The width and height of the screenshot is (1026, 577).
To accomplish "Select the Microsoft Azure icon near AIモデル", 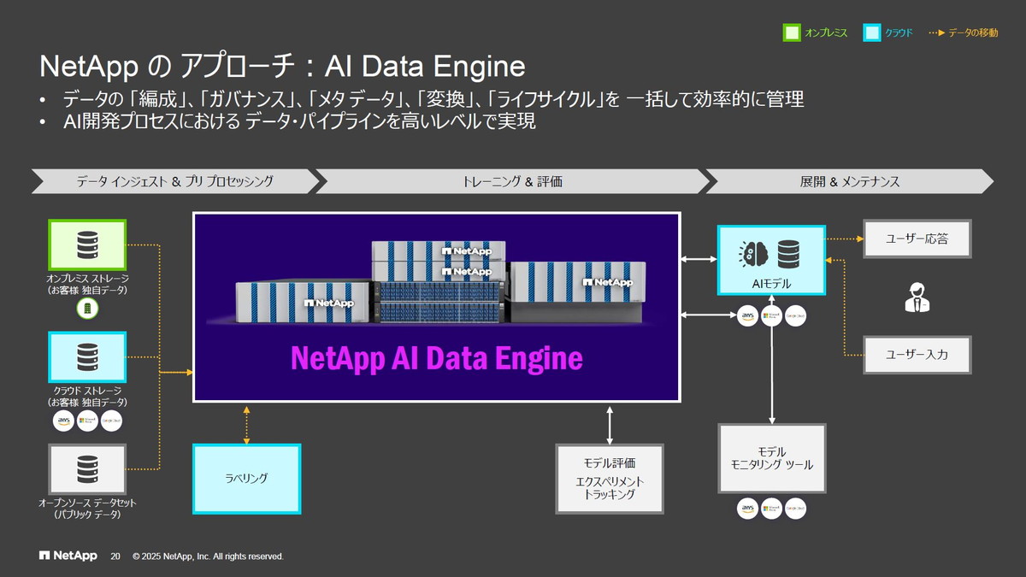I will (x=770, y=315).
